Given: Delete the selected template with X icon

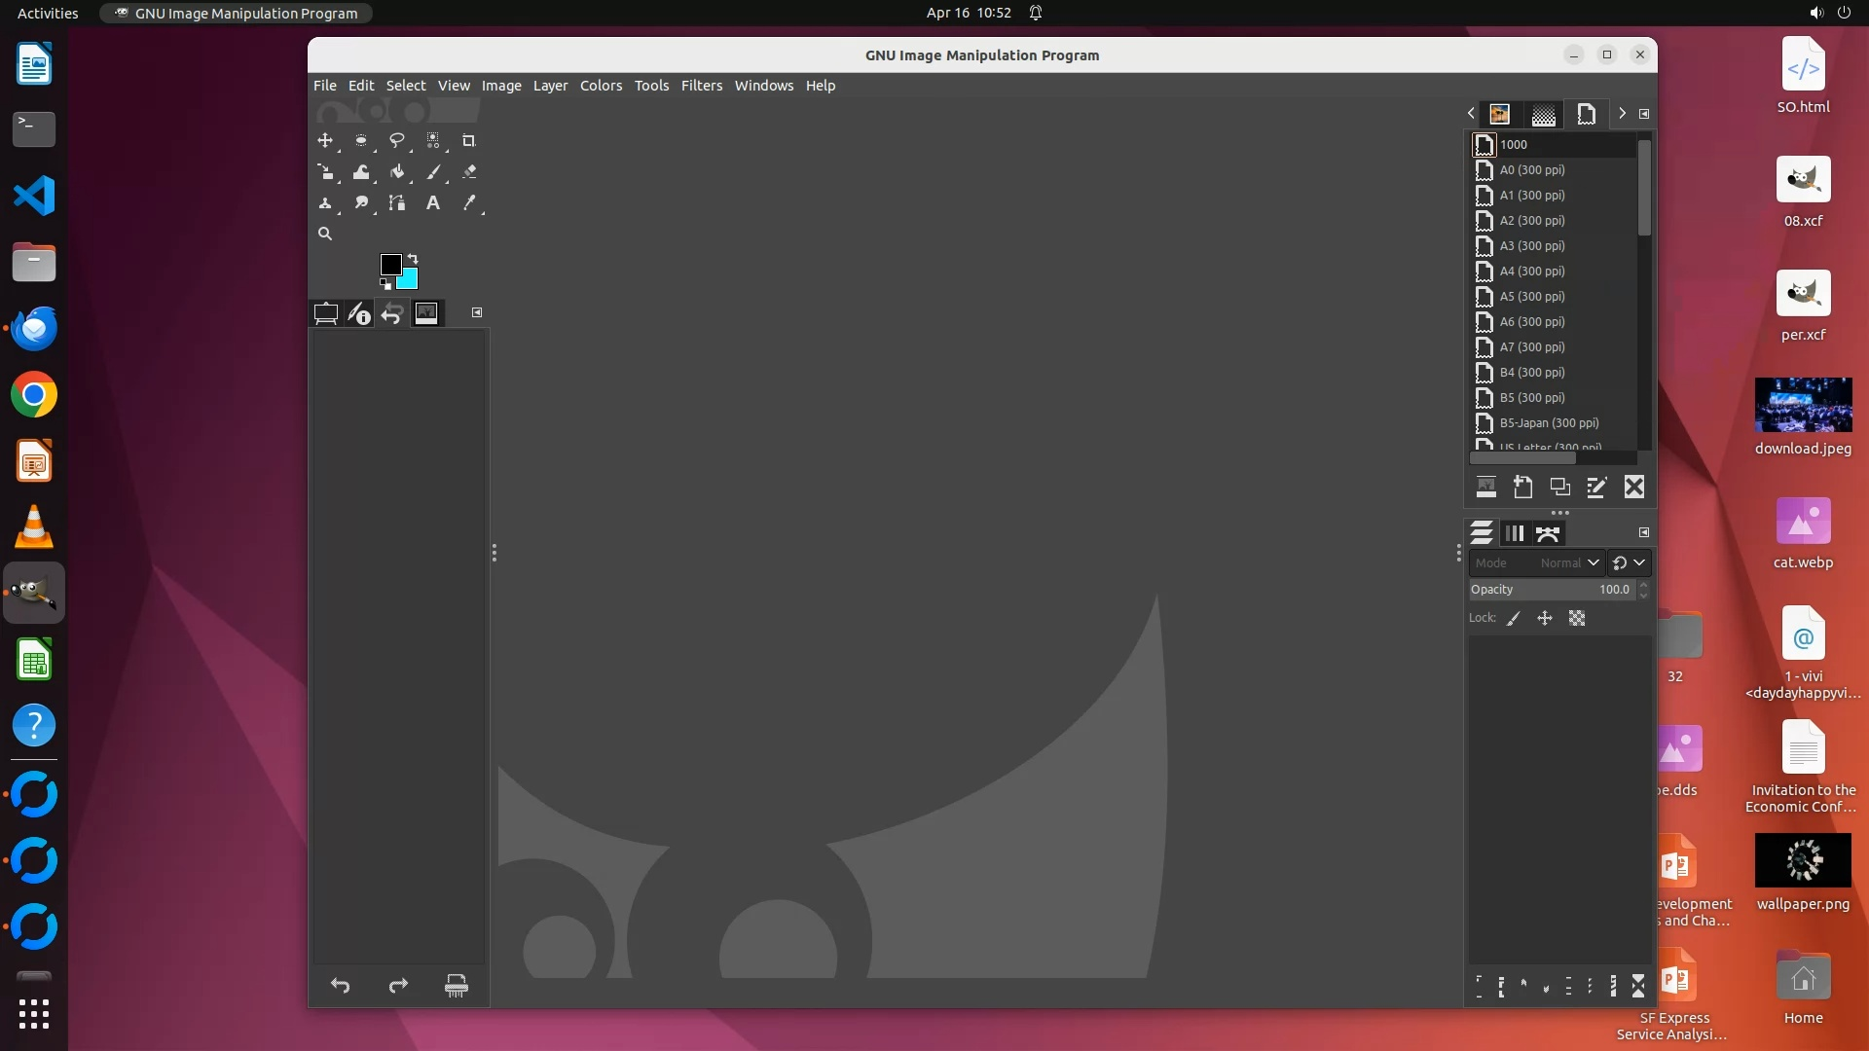Looking at the screenshot, I should (1634, 488).
